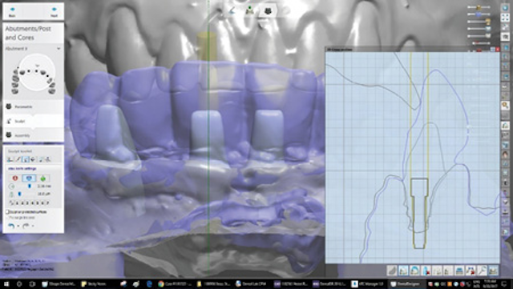This screenshot has width=513, height=289.
Task: Click the wrench settings icon in bottom toolbar
Action: point(482,271)
